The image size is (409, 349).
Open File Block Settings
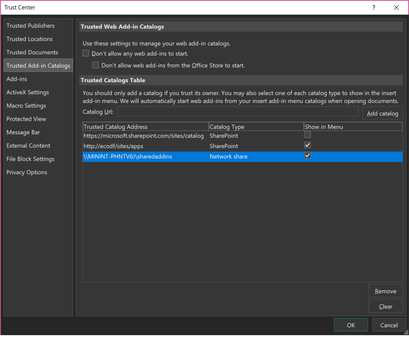tap(30, 159)
